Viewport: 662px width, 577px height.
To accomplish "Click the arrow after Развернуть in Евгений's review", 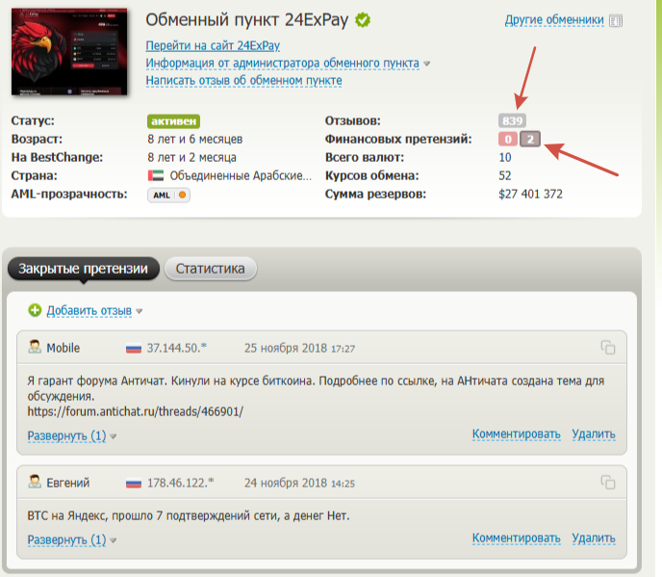I will [114, 540].
